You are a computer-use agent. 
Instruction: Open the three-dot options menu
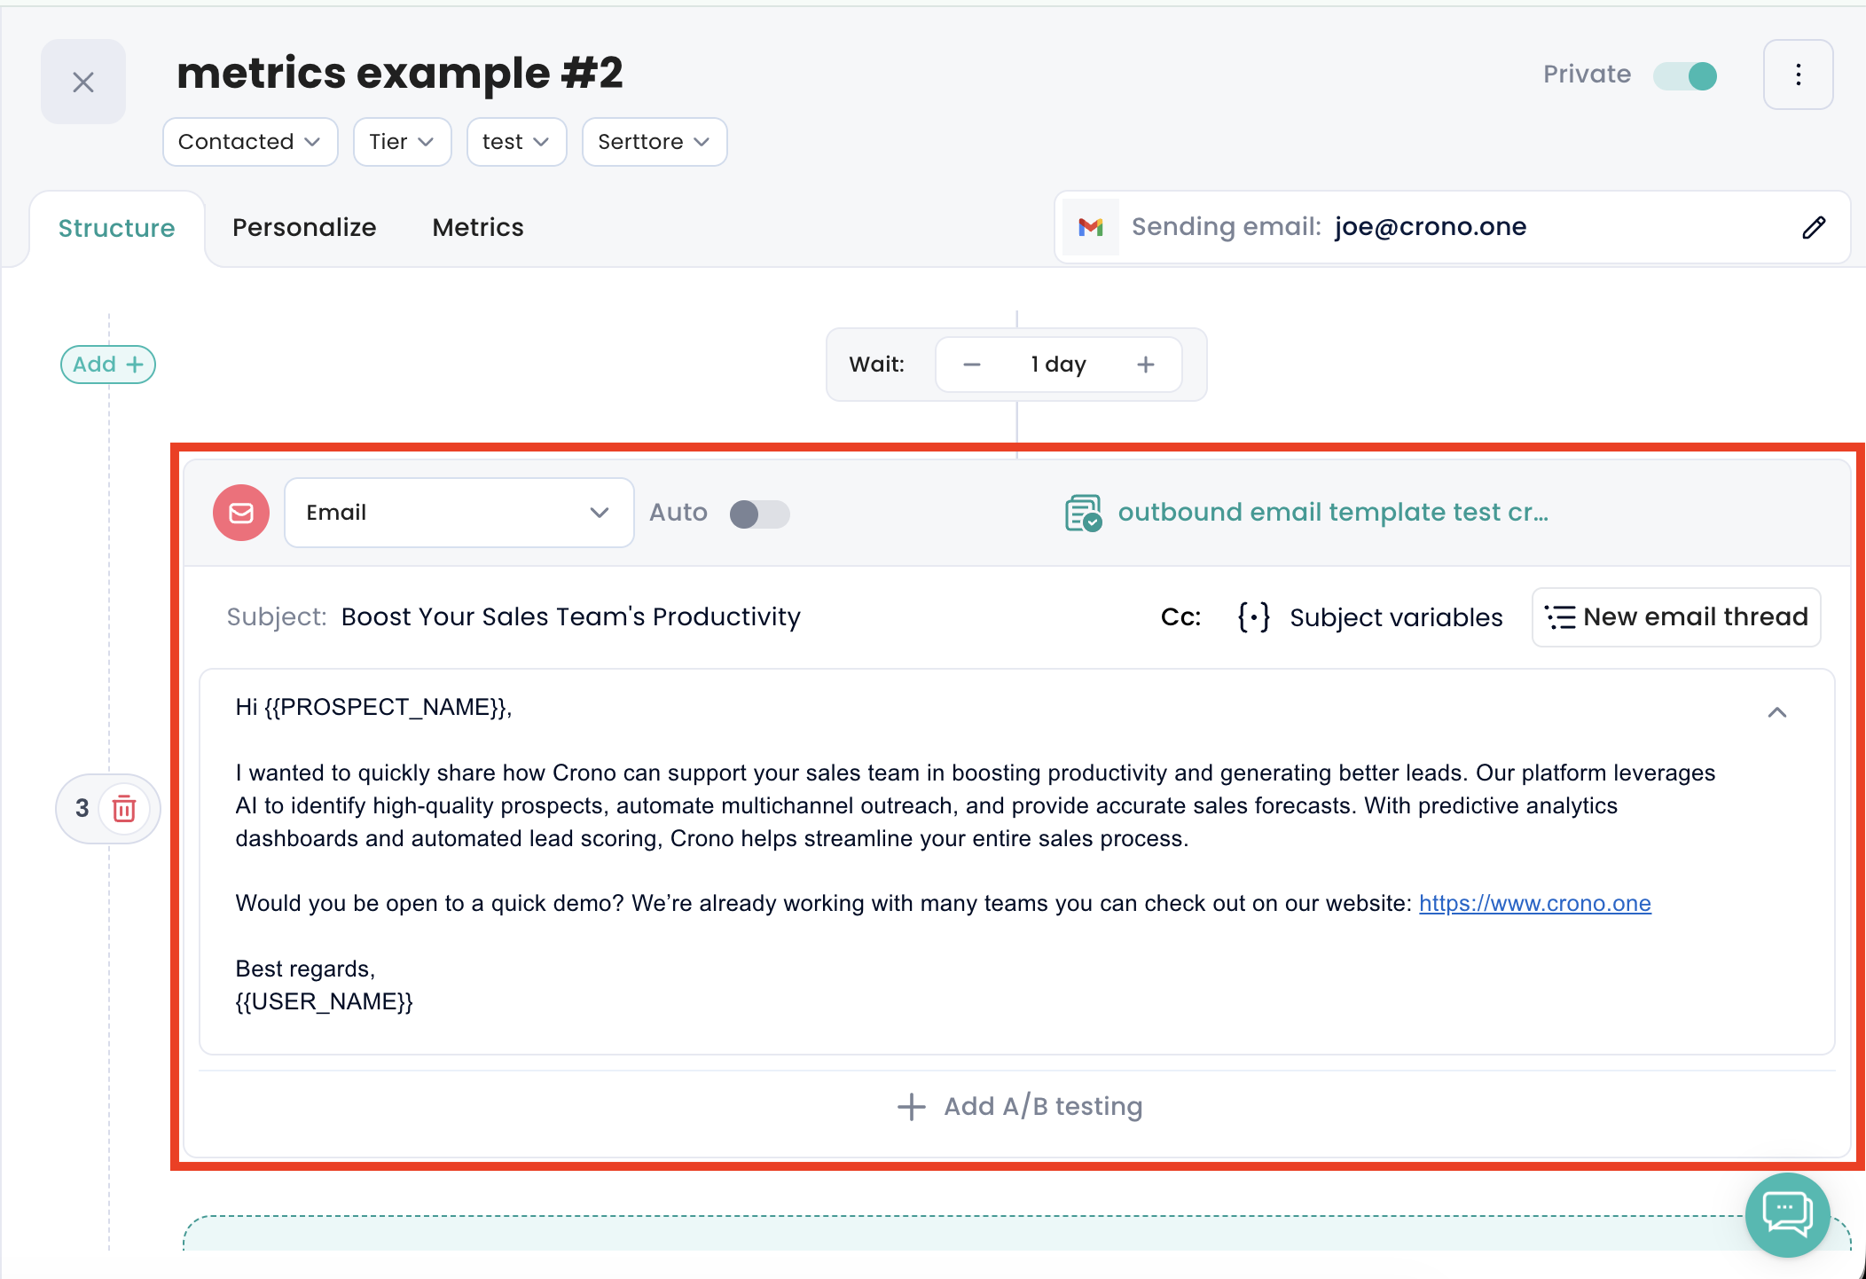pyautogui.click(x=1798, y=75)
